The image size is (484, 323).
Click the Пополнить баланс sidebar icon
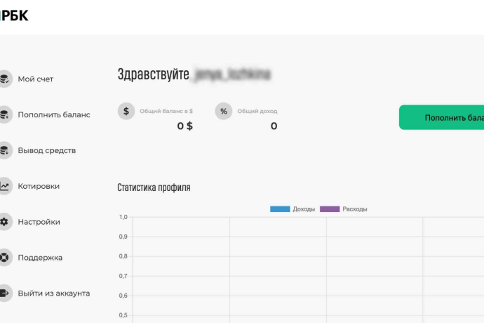[4, 114]
